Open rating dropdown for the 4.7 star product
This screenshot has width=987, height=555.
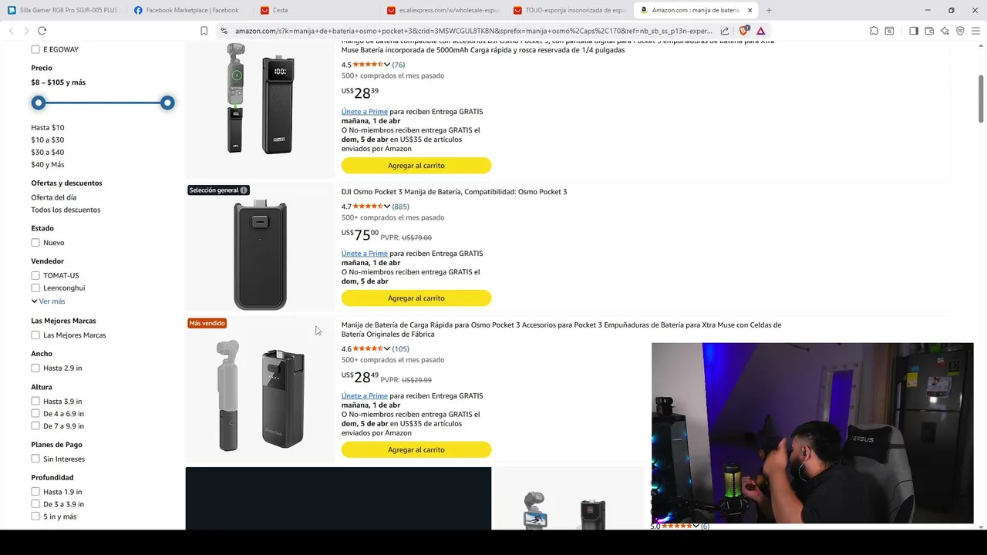[x=387, y=207]
